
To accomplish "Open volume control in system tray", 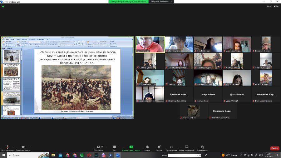I will (252, 155).
